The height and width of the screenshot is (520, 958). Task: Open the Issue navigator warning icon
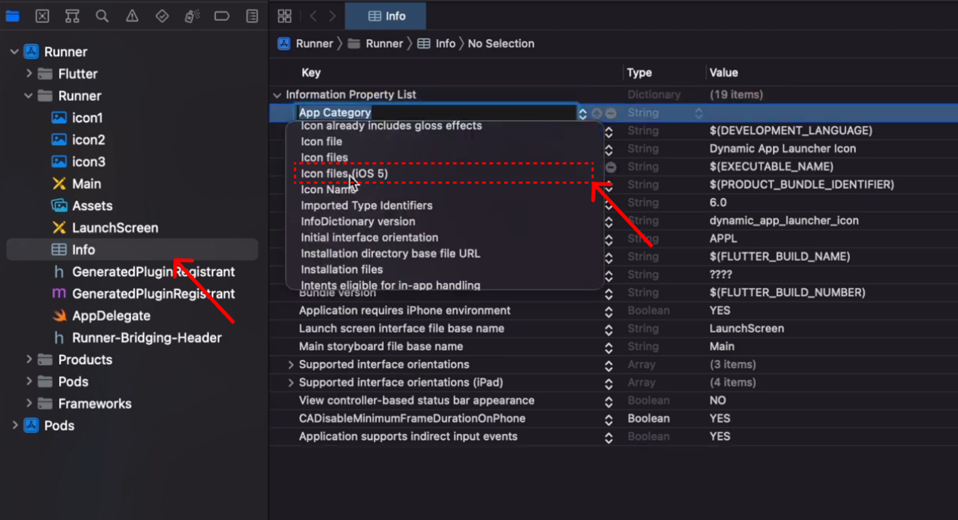coord(132,16)
